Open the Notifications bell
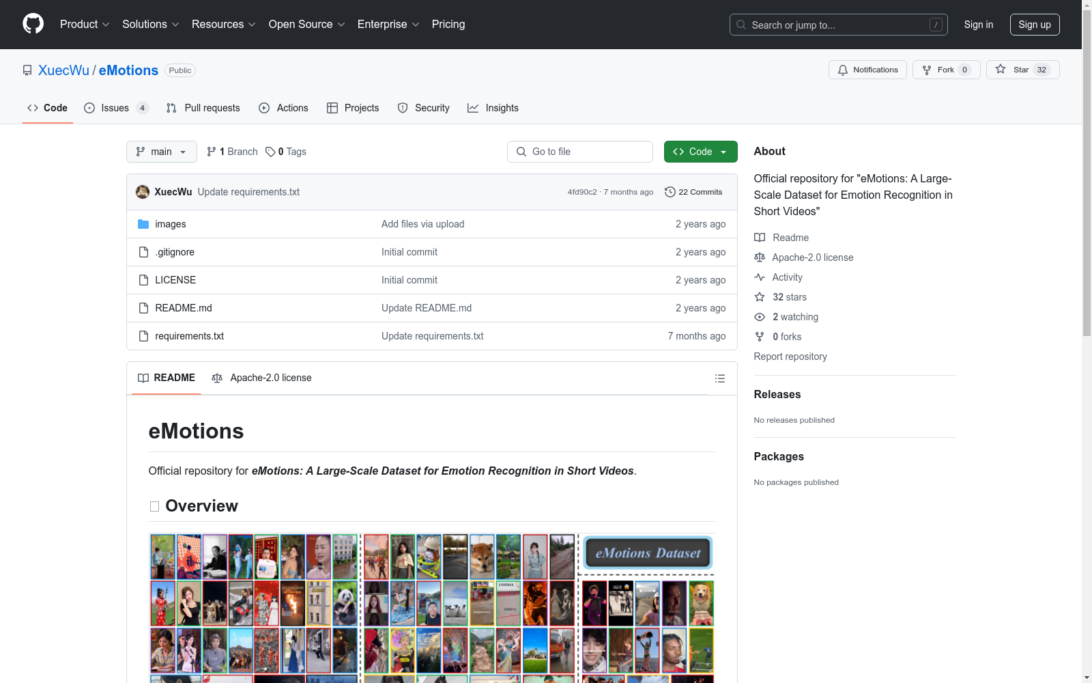Viewport: 1092px width, 683px height. pyautogui.click(x=842, y=70)
